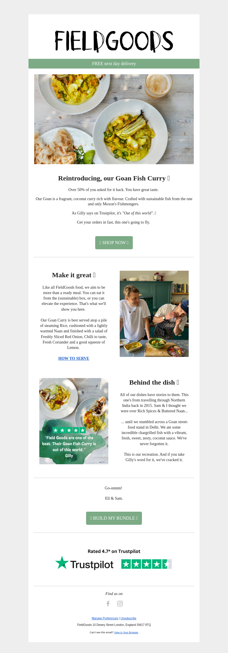The image size is (228, 653).
Task: Click the FREE next day delivery banner
Action: 114,64
